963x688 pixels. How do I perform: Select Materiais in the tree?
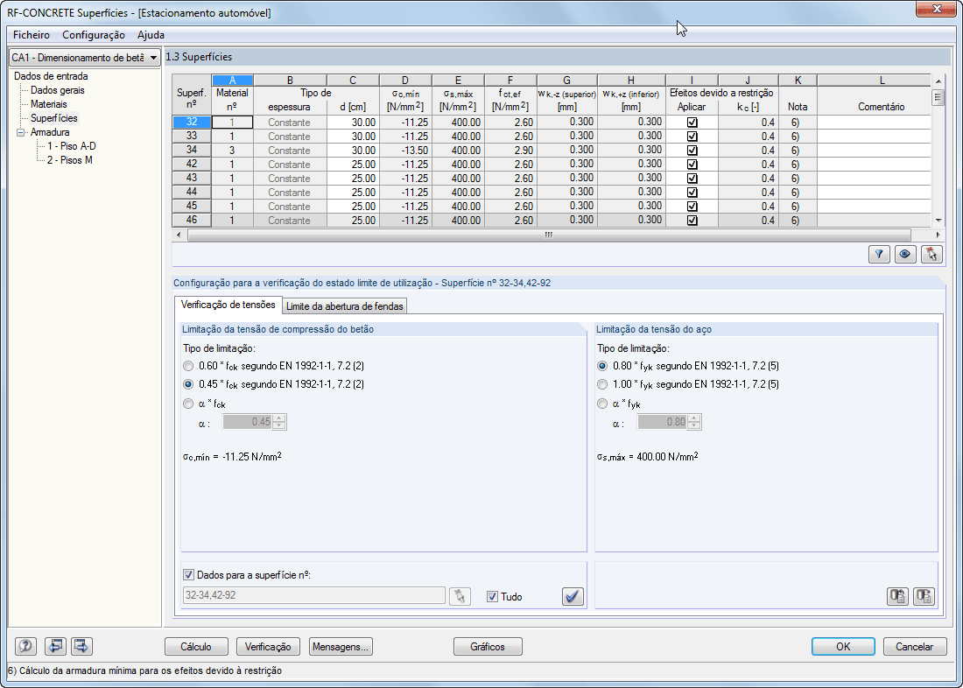click(x=48, y=104)
